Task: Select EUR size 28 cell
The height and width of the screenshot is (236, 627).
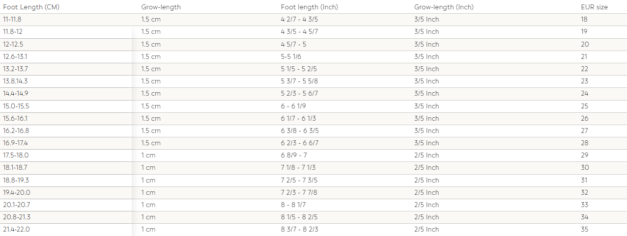Action: tap(584, 143)
